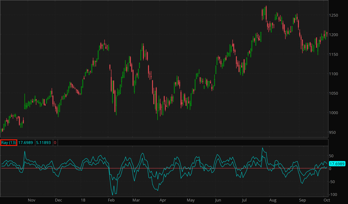Click the -50 label on indicator axis

[332, 182]
